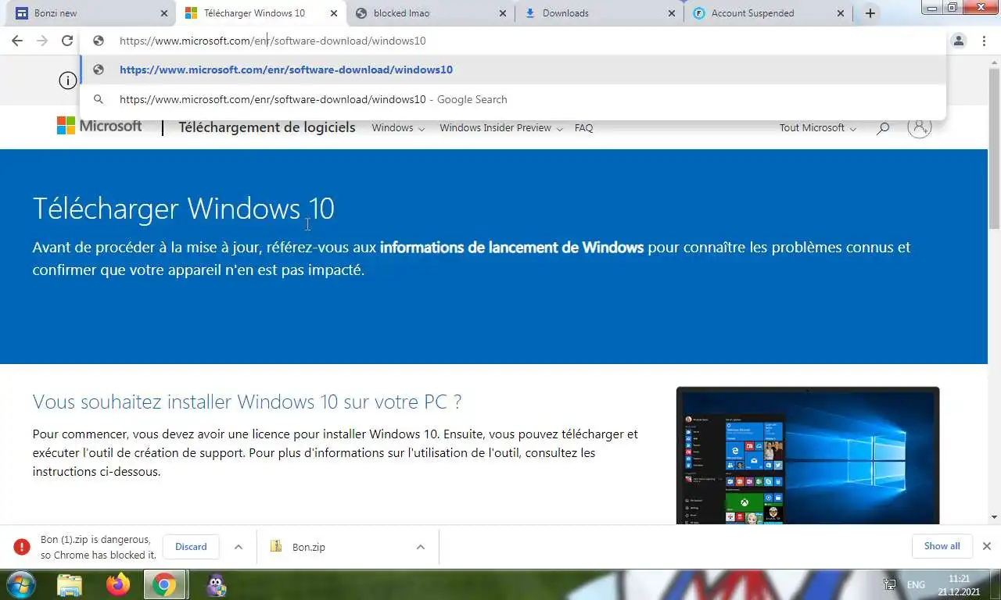1001x600 pixels.
Task: Click the page scrollbar down arrow
Action: click(994, 517)
